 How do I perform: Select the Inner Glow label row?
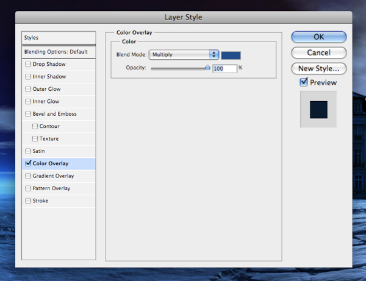59,101
